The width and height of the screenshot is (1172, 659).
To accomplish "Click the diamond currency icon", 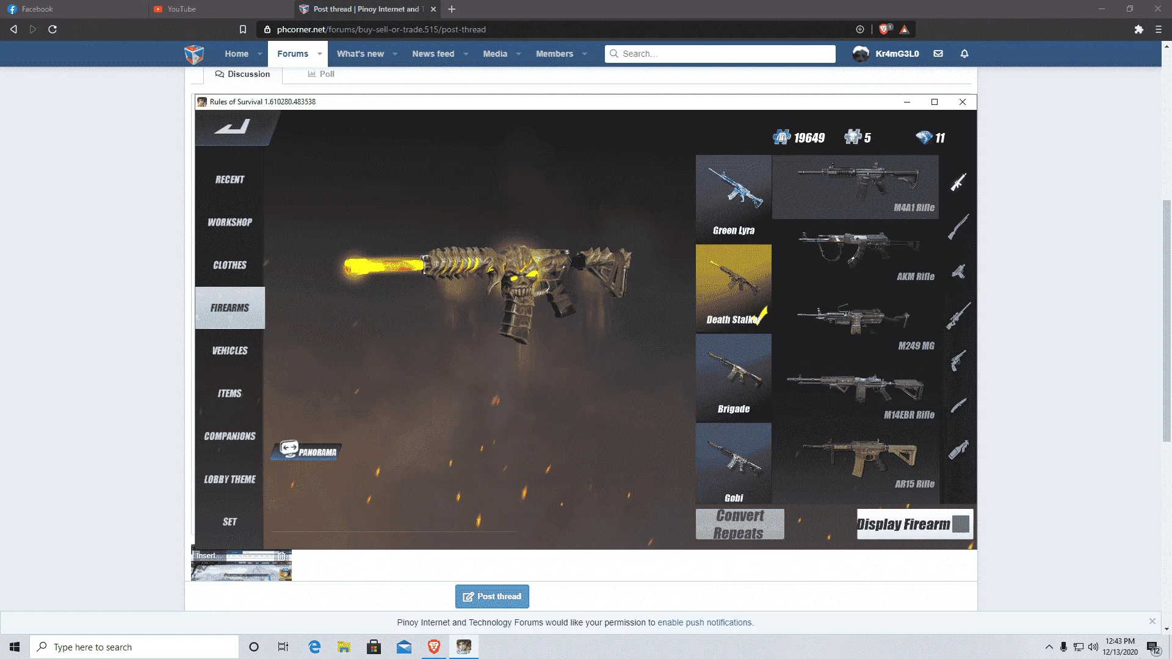I will click(924, 137).
